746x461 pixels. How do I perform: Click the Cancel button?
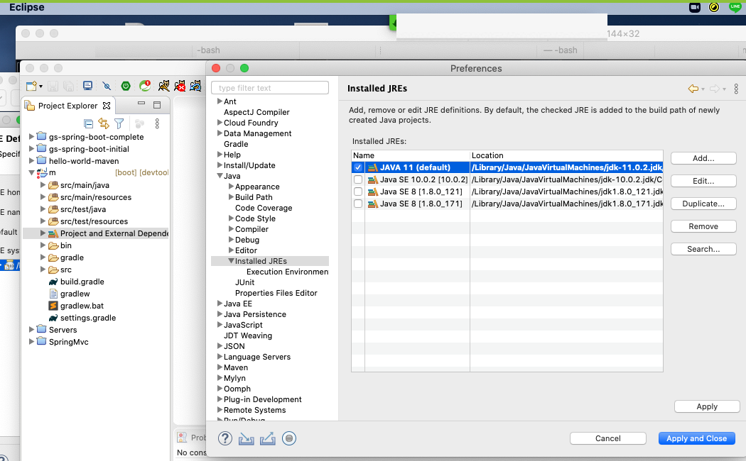click(608, 439)
